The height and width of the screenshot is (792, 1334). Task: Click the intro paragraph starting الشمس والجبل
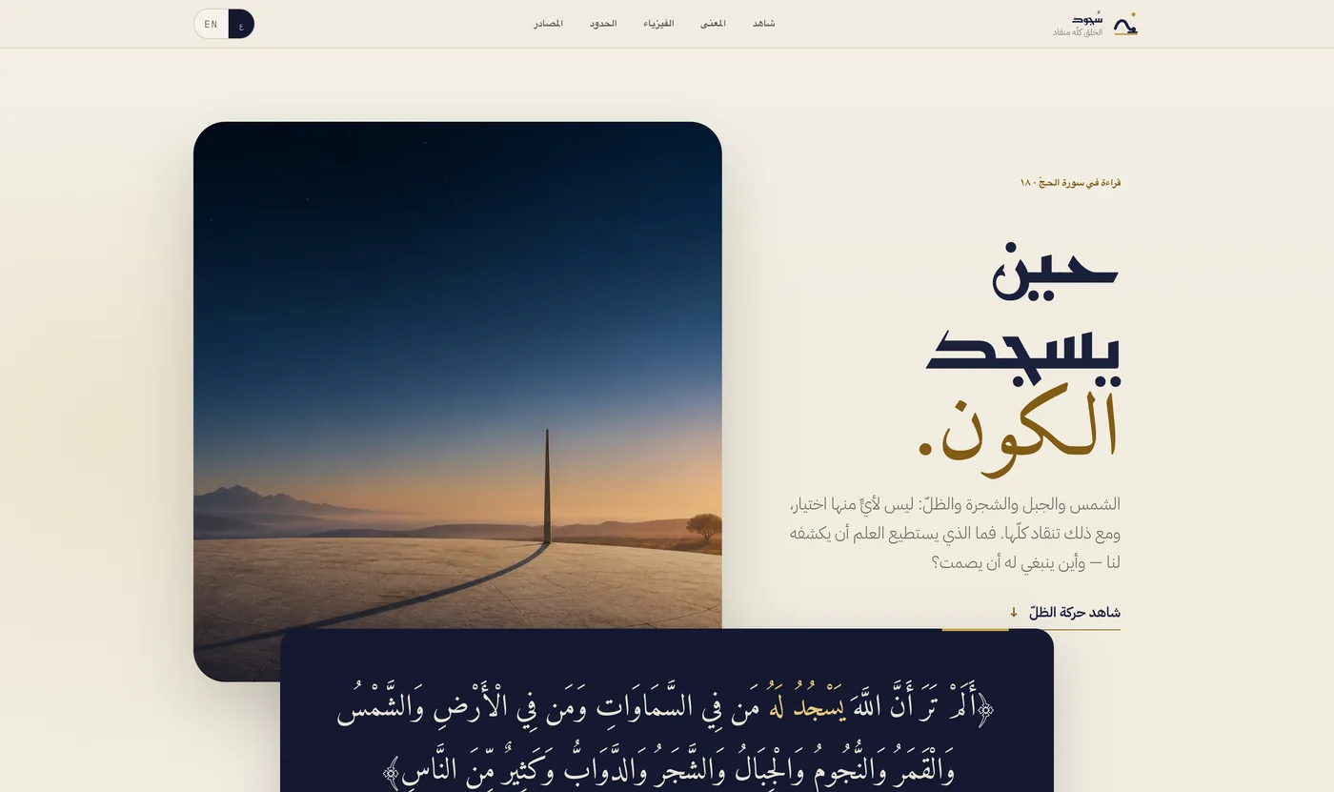[x=955, y=534]
